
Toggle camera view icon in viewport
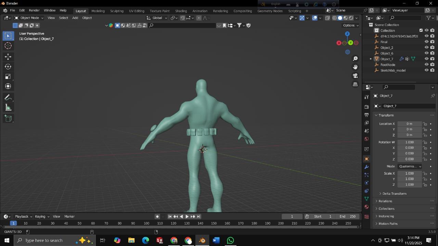coord(355,76)
